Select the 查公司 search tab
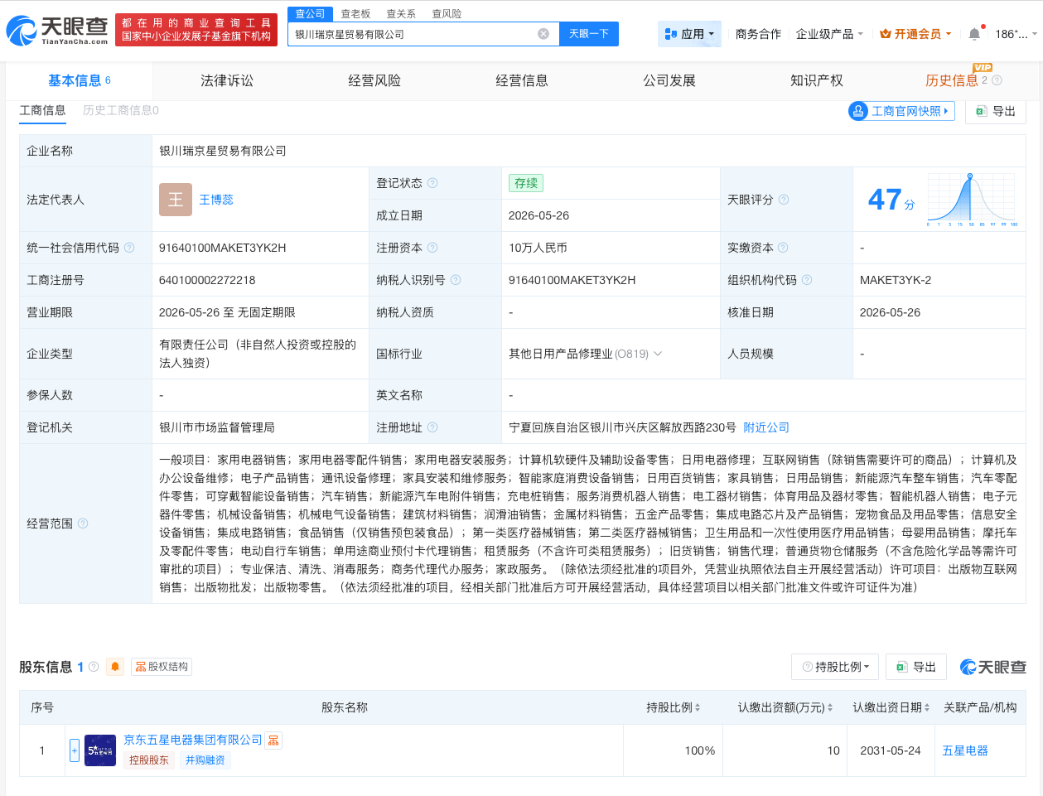Image resolution: width=1043 pixels, height=796 pixels. (x=310, y=14)
